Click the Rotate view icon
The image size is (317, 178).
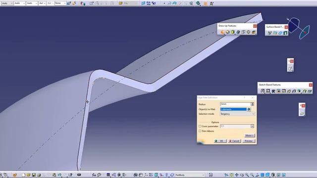242,175
